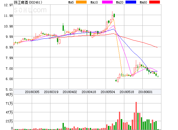This screenshot has height=130, width=178.
Task: Click the 20180305 date label
Action: pyautogui.click(x=32, y=92)
